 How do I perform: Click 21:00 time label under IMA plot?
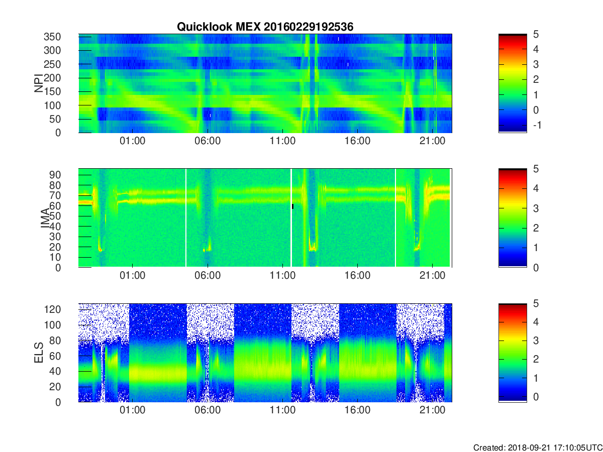(432, 276)
